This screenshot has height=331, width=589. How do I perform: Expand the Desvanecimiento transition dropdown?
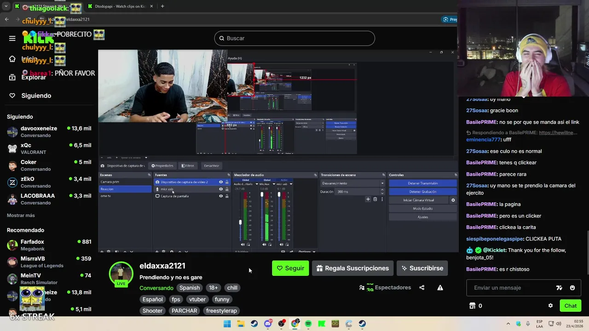tap(382, 183)
